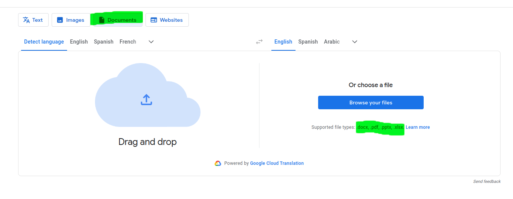513x199 pixels.
Task: Set target language to English
Action: (283, 42)
